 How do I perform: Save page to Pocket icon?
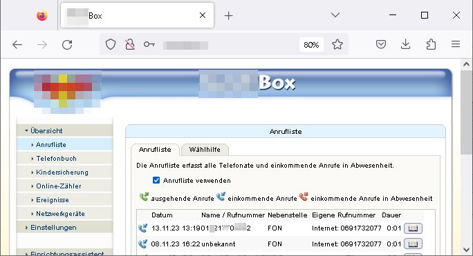click(x=381, y=45)
